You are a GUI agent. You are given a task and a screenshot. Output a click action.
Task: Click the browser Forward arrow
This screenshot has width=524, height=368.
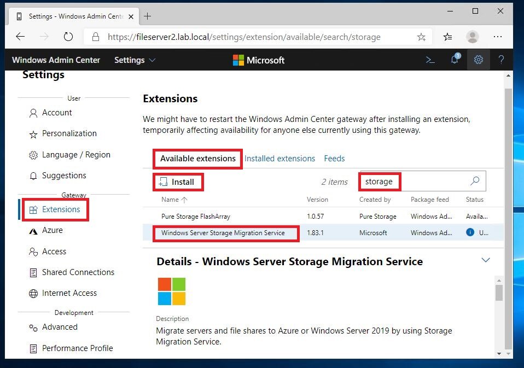point(44,37)
